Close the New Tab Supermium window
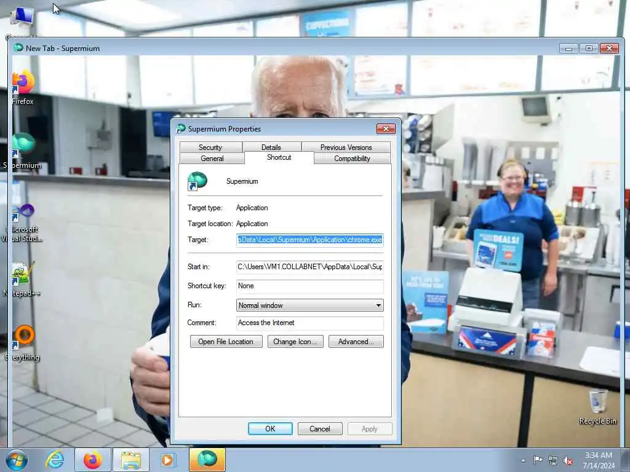Image resolution: width=630 pixels, height=472 pixels. click(x=609, y=49)
